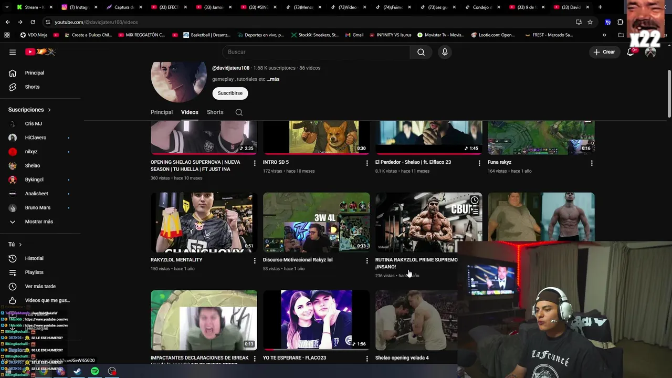
Task: Open Spotify from the taskbar
Action: point(94,371)
